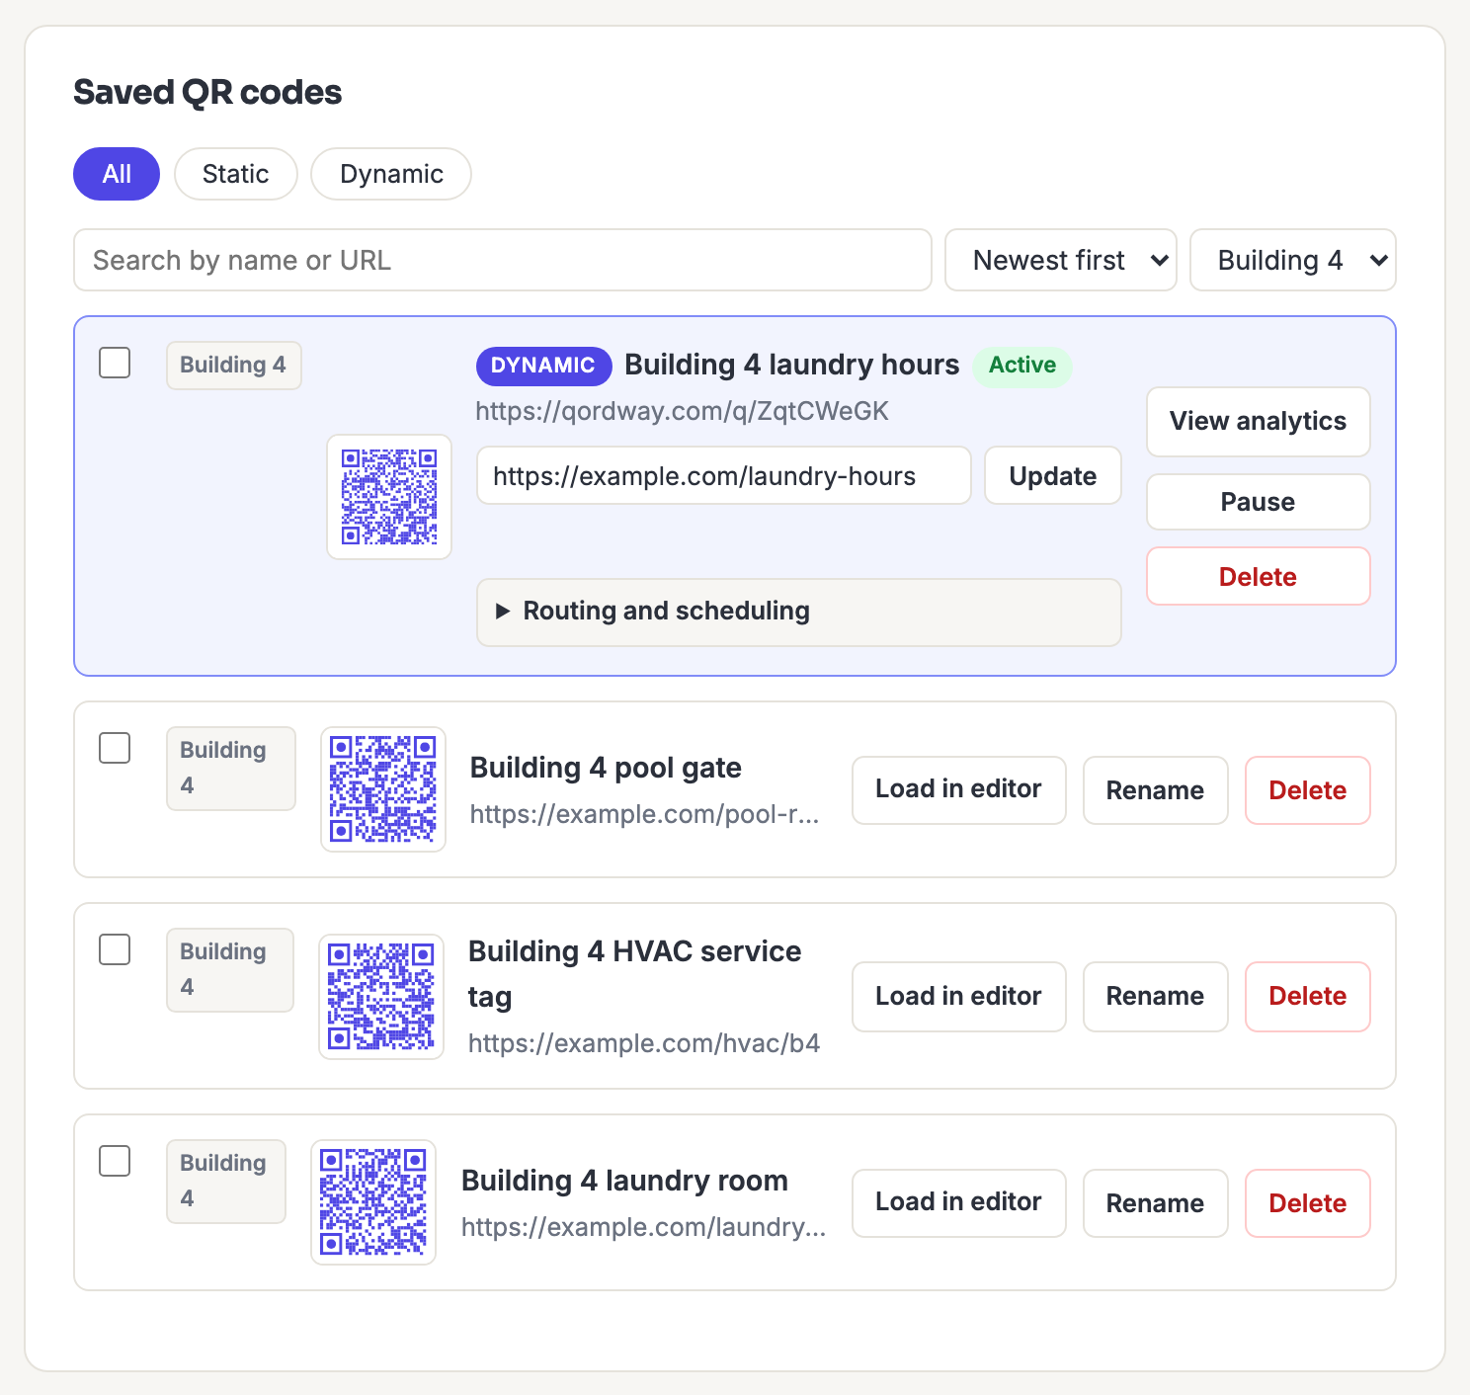
Task: Tick the checkbox for Building 4 laundry room
Action: tap(115, 1161)
